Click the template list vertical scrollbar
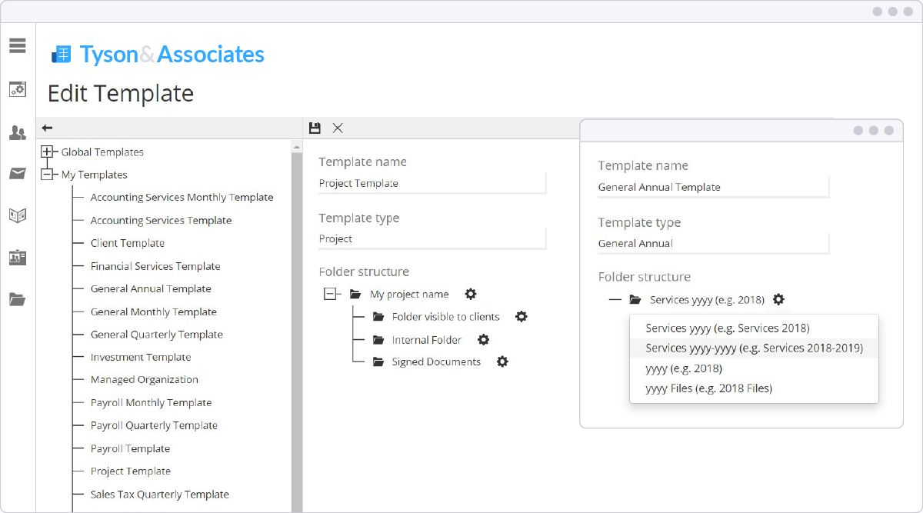 [x=297, y=323]
